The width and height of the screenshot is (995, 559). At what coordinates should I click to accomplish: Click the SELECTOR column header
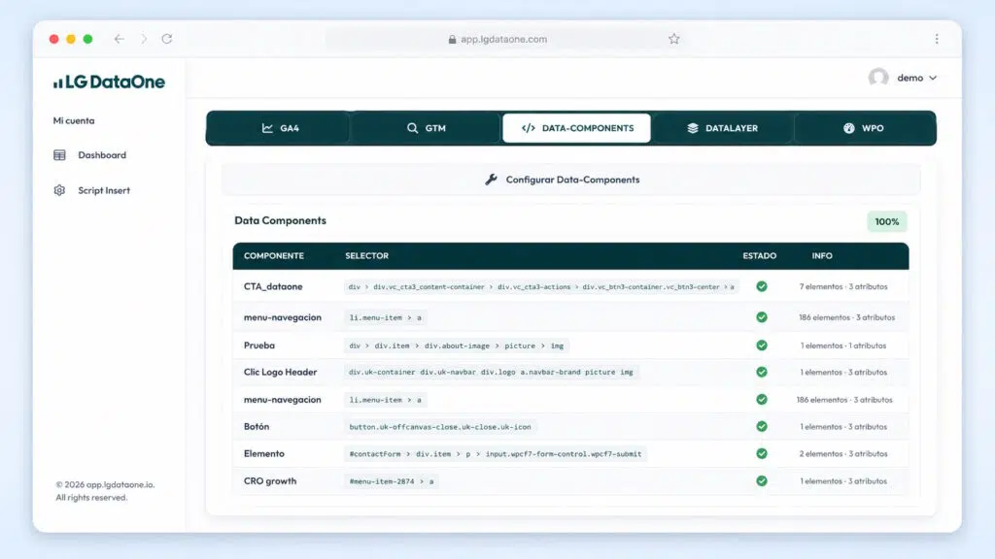[x=366, y=255]
